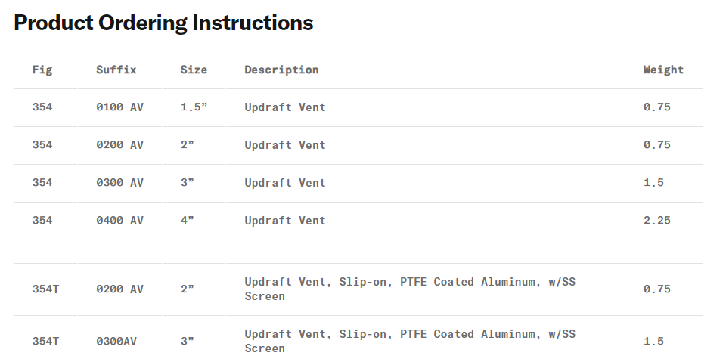Click the slip-on description in 354T 3” row
This screenshot has height=362, width=726.
[x=409, y=341]
